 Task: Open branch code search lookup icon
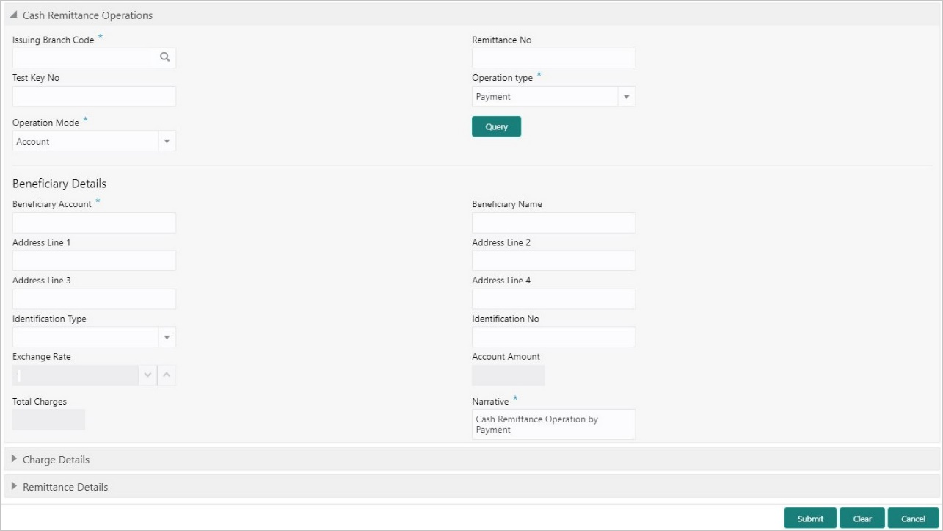point(164,57)
